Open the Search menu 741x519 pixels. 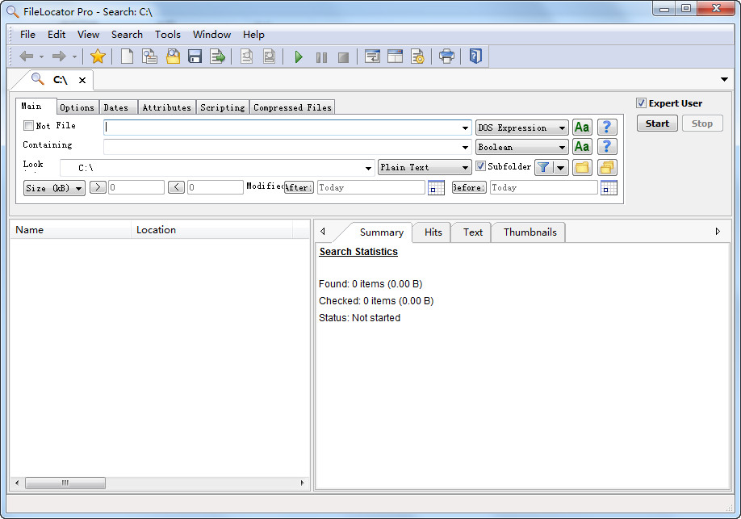(x=127, y=35)
